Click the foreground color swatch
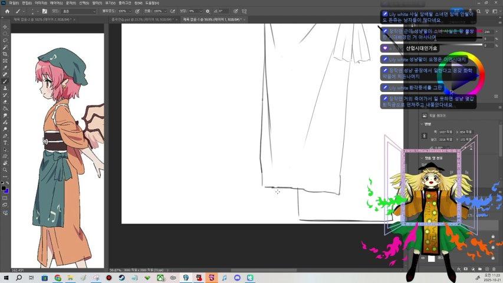The height and width of the screenshot is (283, 503). click(x=4, y=188)
